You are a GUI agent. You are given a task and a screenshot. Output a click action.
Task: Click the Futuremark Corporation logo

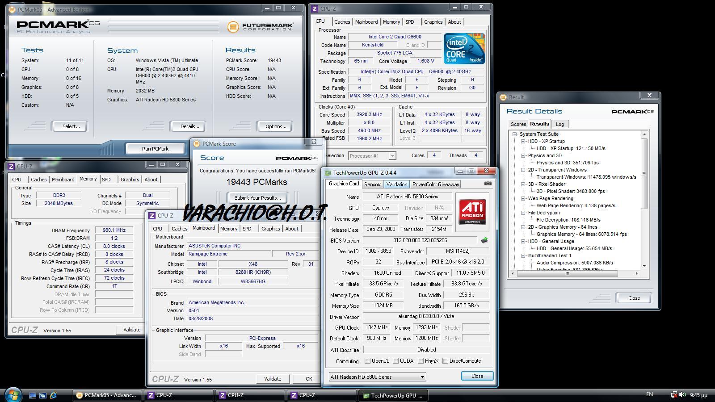tap(261, 27)
